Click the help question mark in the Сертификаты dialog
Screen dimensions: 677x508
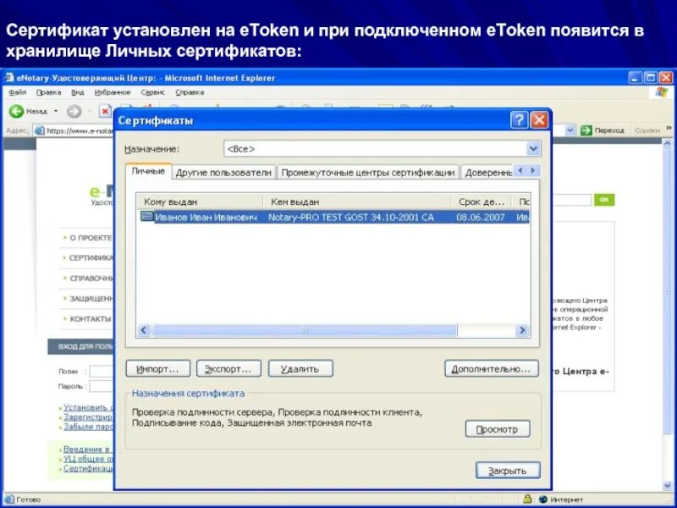point(519,120)
